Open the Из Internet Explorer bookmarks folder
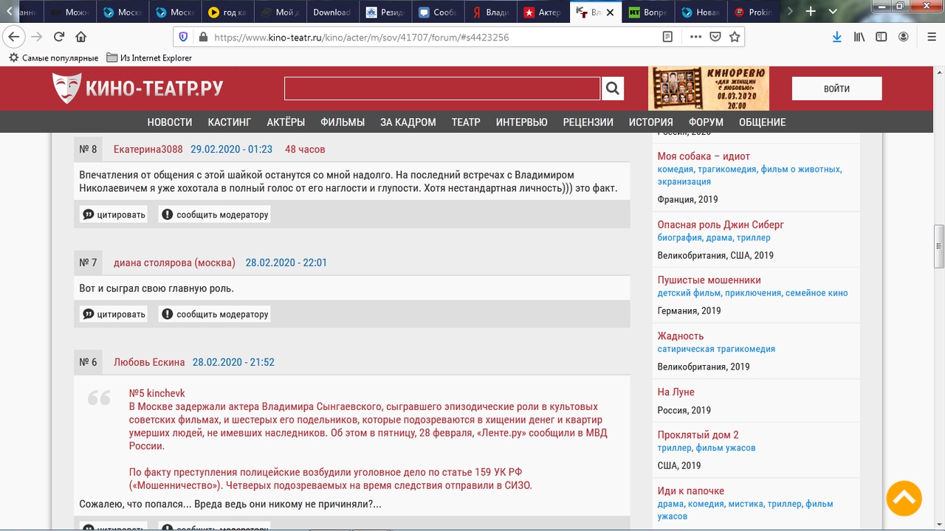The height and width of the screenshot is (531, 945). 149,58
